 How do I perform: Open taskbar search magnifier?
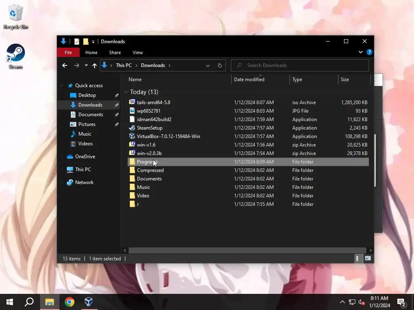[x=29, y=302]
